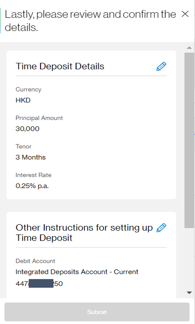Click the Interest Rate label
195x324 pixels.
(x=33, y=175)
